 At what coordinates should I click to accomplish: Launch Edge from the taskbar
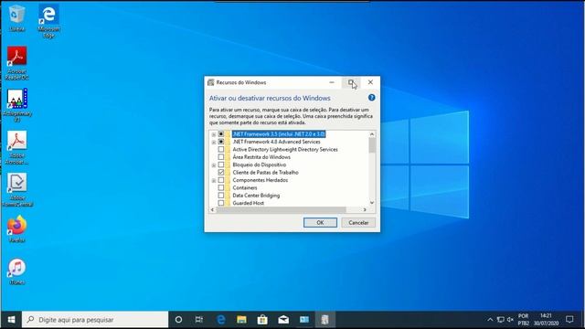point(221,320)
